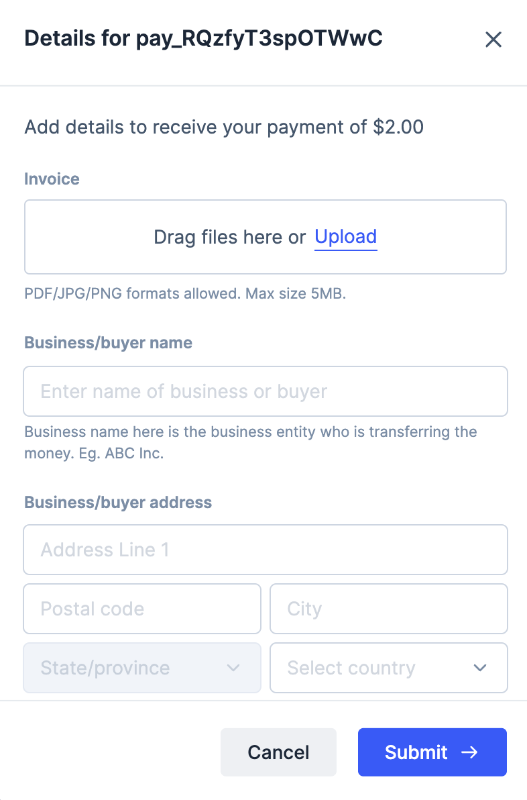This screenshot has height=800, width=527.
Task: Click the drag files upload area
Action: click(266, 236)
